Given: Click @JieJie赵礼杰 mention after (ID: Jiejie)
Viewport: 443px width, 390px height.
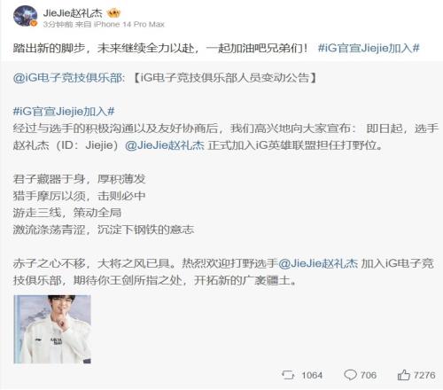Looking at the screenshot, I should pyautogui.click(x=165, y=145).
